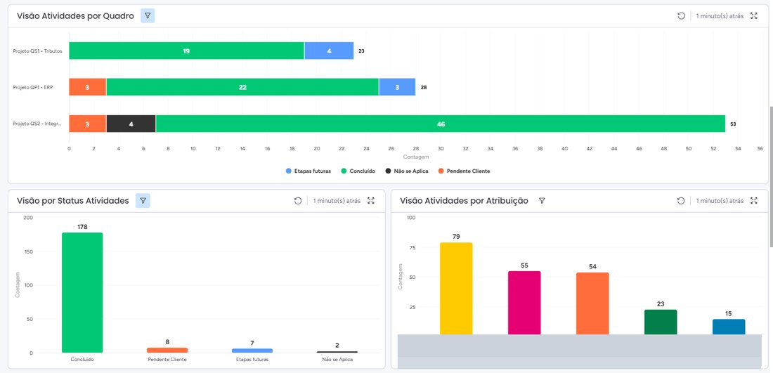Click total value 28 beside Projeto QP1 bar
Viewport: 773px width, 373px height.
pyautogui.click(x=424, y=87)
